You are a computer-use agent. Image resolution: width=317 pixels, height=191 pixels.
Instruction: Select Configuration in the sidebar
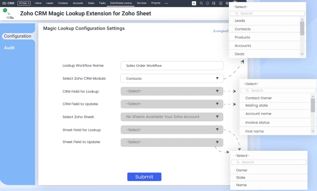17,36
